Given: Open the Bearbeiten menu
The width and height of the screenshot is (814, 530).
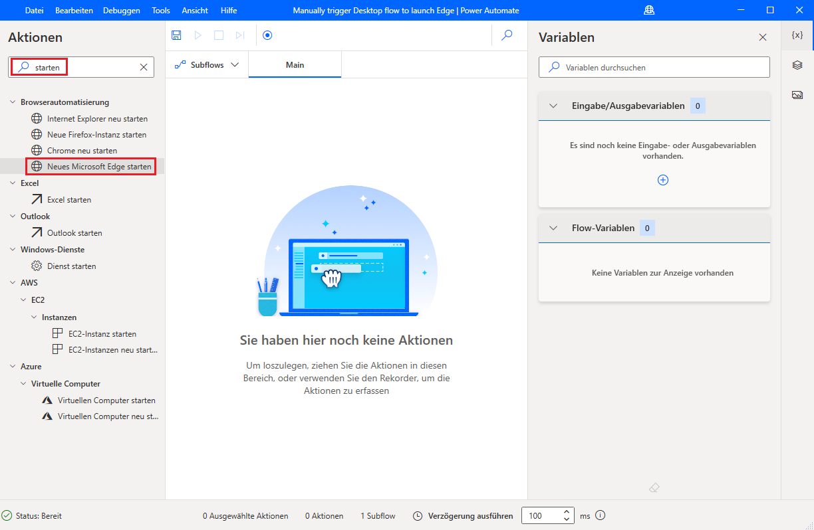Looking at the screenshot, I should (x=74, y=10).
